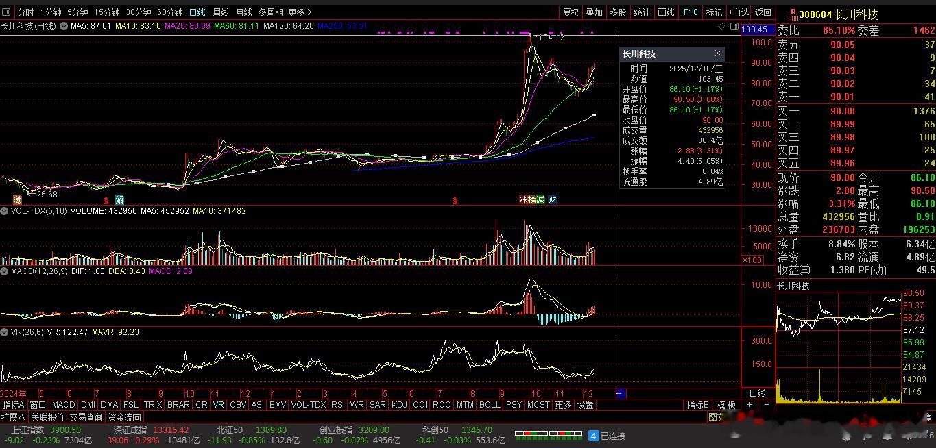
Task: Add the stock via +自选 button
Action: tap(739, 12)
